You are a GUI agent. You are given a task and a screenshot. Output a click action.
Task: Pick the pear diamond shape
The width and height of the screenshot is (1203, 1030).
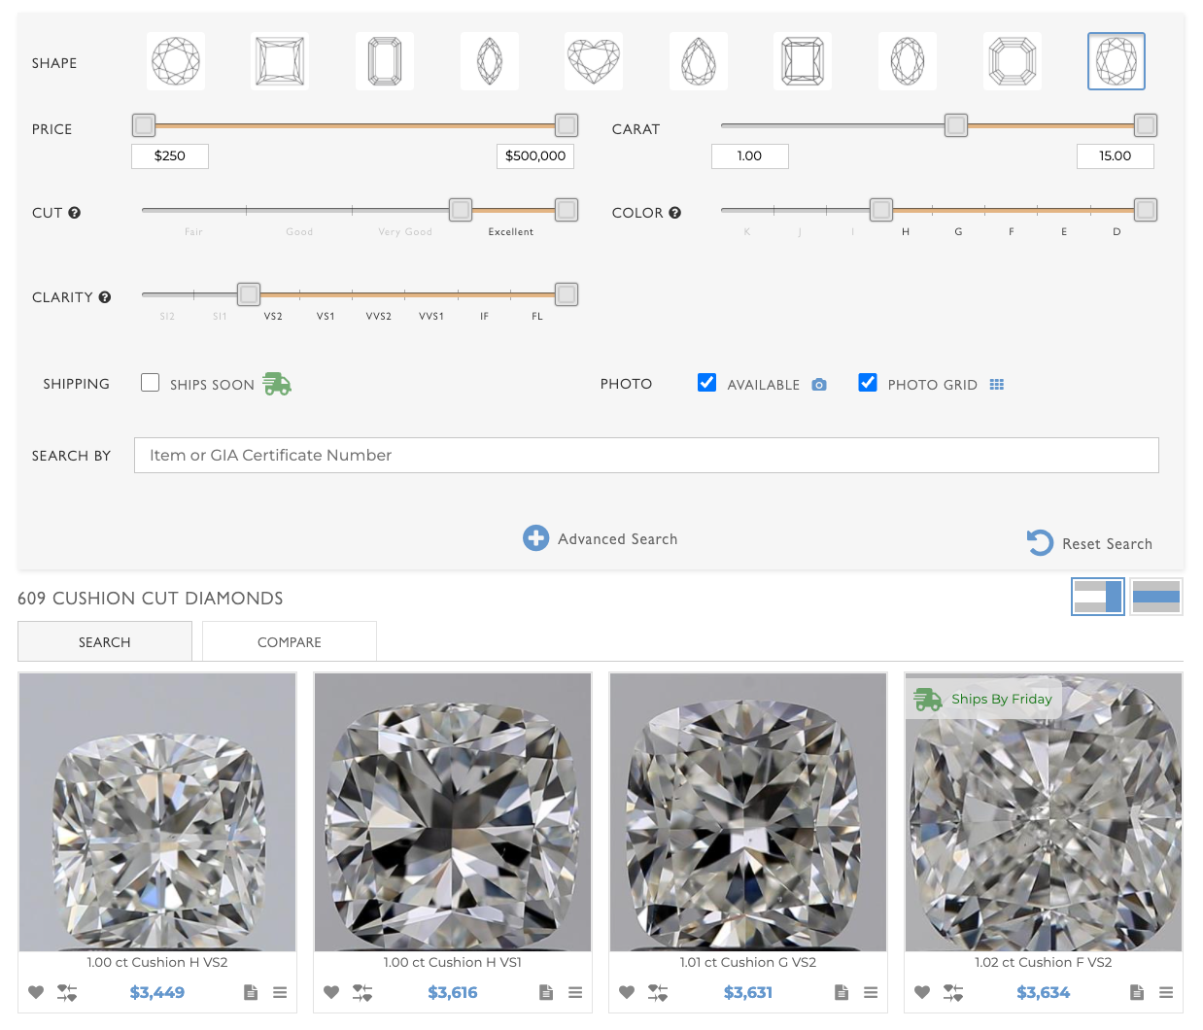click(x=699, y=61)
